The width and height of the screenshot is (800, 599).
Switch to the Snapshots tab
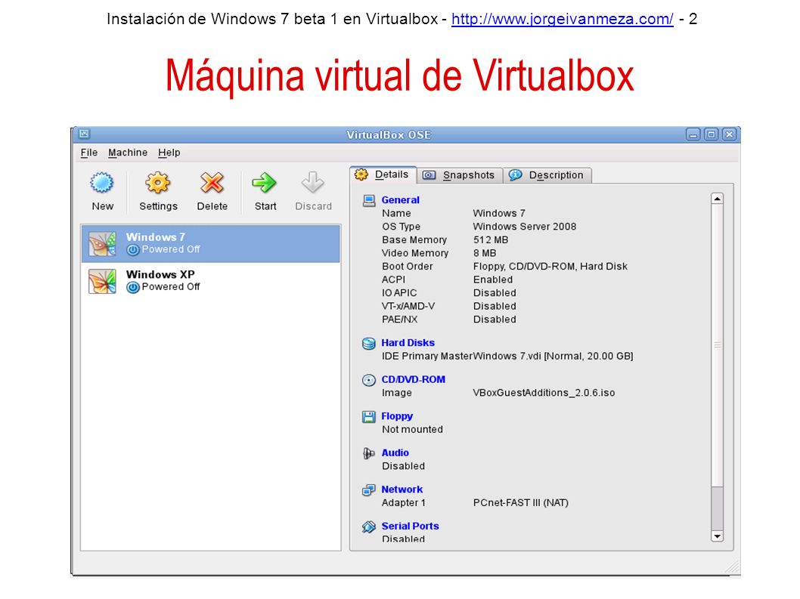pyautogui.click(x=460, y=175)
